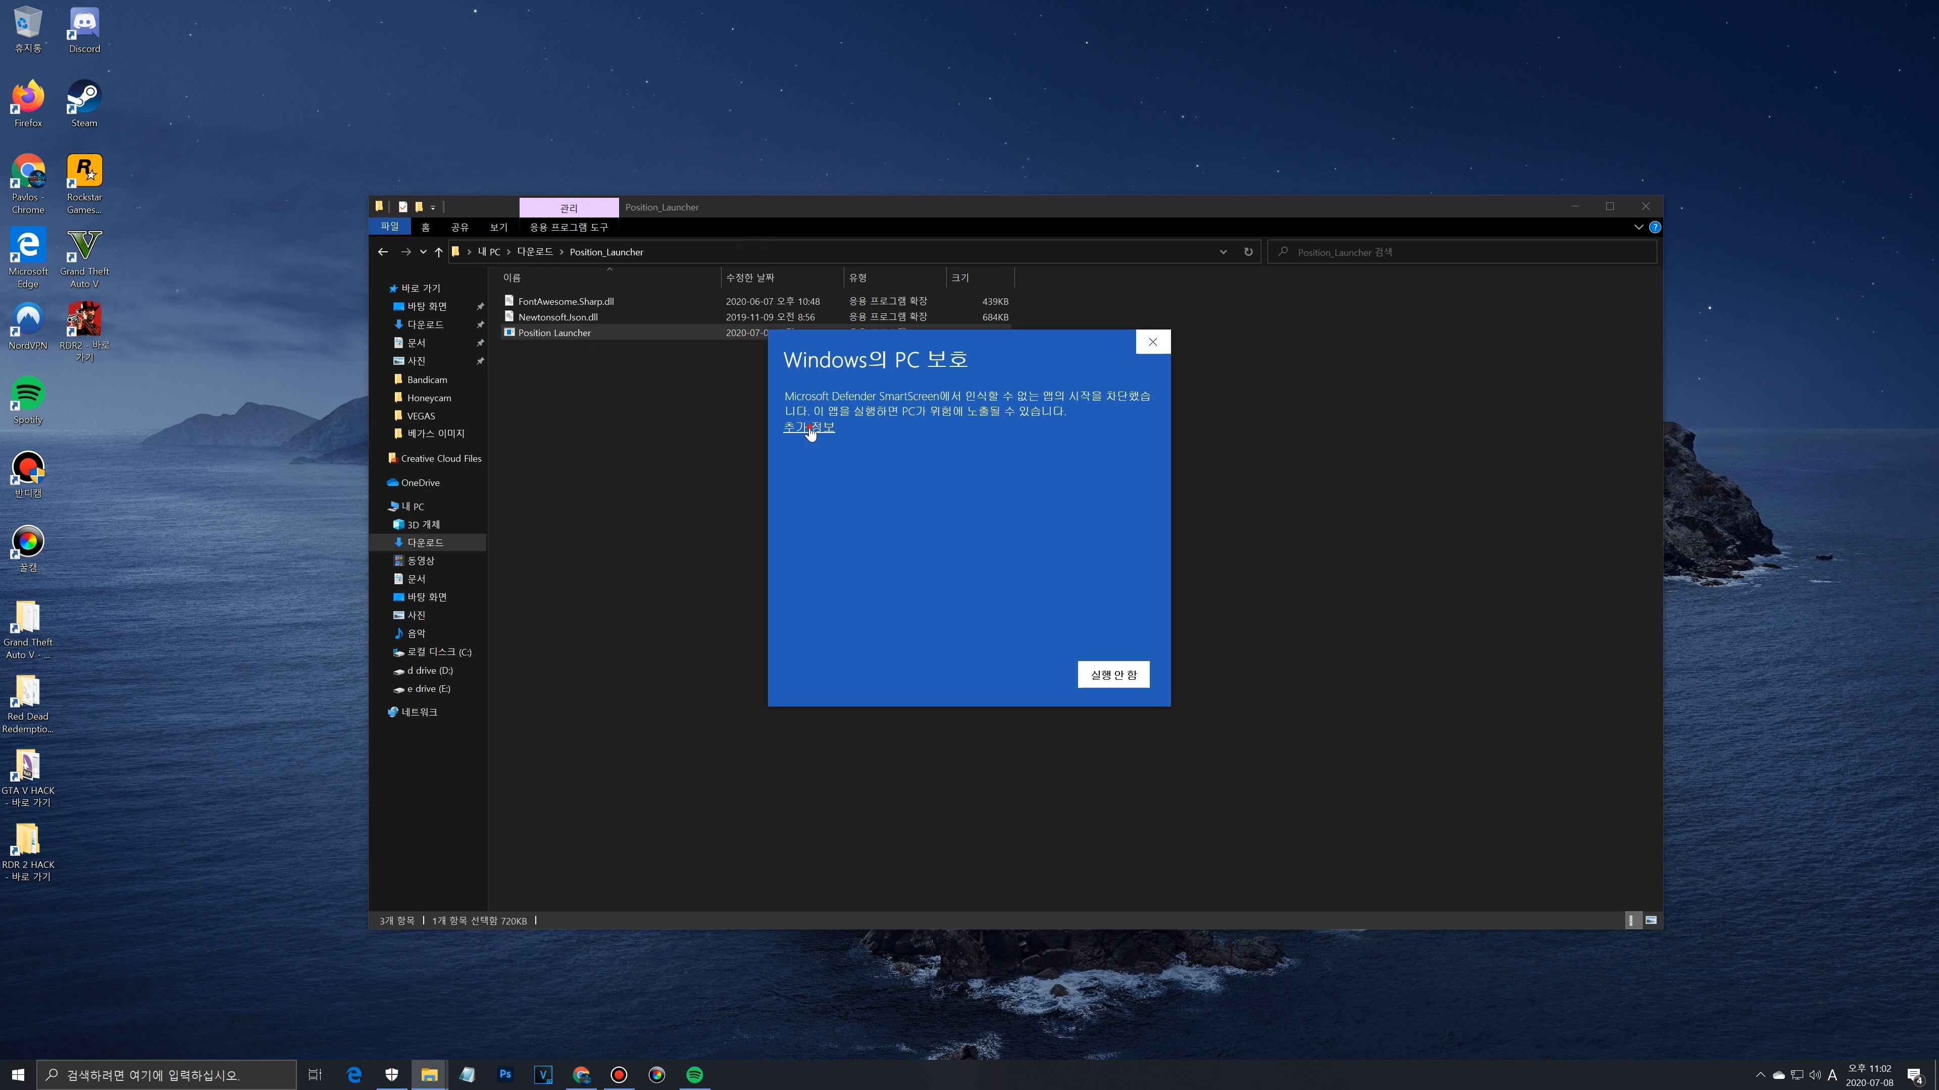Open the 파일 menu tab
The height and width of the screenshot is (1090, 1939).
coord(389,227)
